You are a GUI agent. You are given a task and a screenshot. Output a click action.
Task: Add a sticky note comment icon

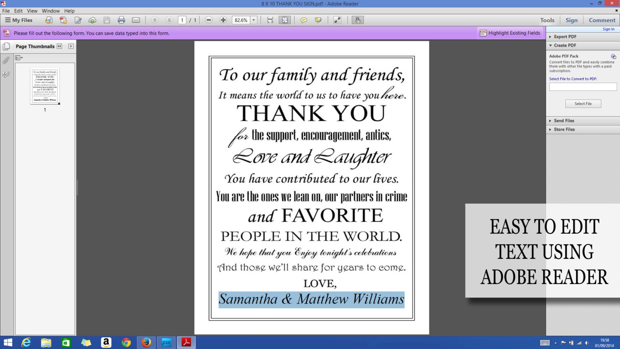point(304,20)
